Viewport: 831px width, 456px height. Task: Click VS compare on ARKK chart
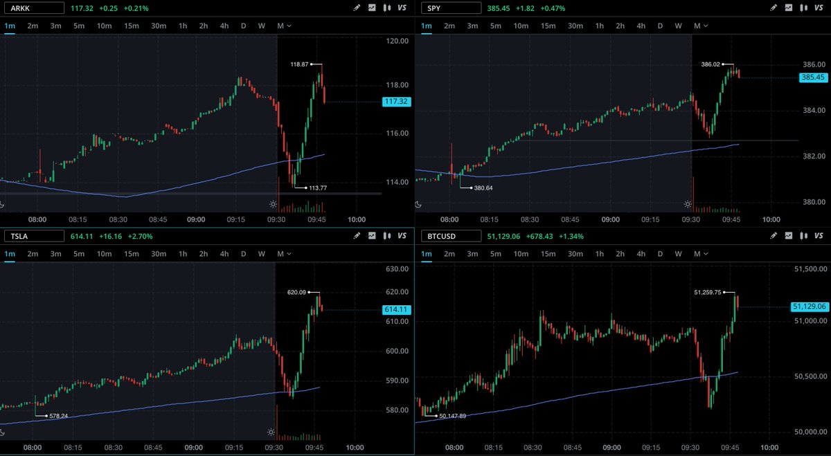coord(402,8)
